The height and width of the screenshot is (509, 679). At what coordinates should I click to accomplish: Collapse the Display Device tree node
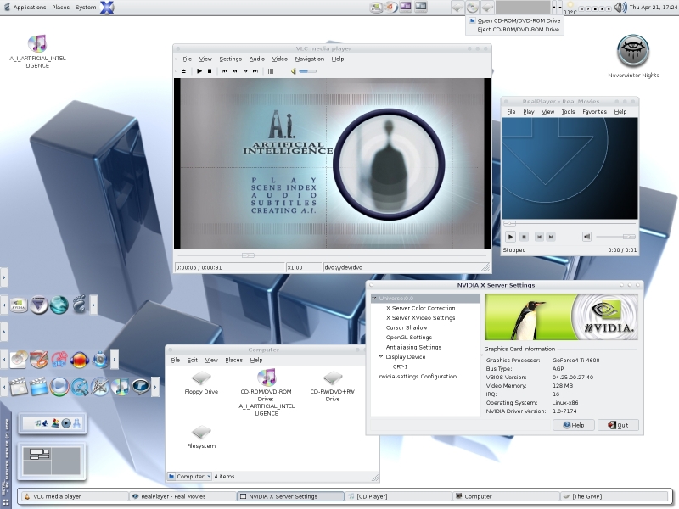click(x=381, y=356)
